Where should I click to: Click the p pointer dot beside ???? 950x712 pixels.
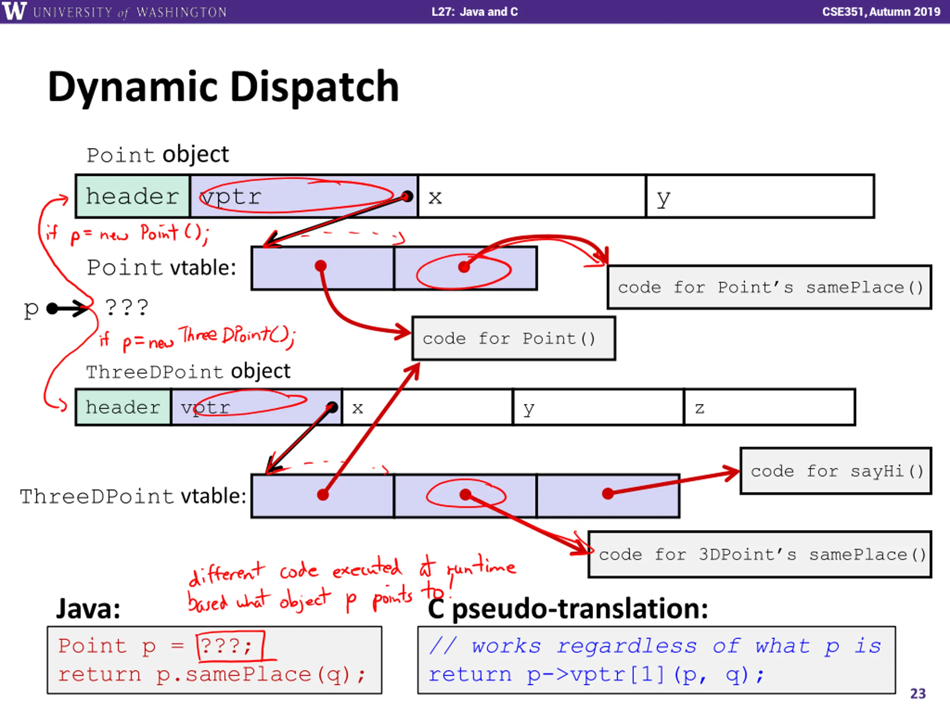click(x=52, y=308)
